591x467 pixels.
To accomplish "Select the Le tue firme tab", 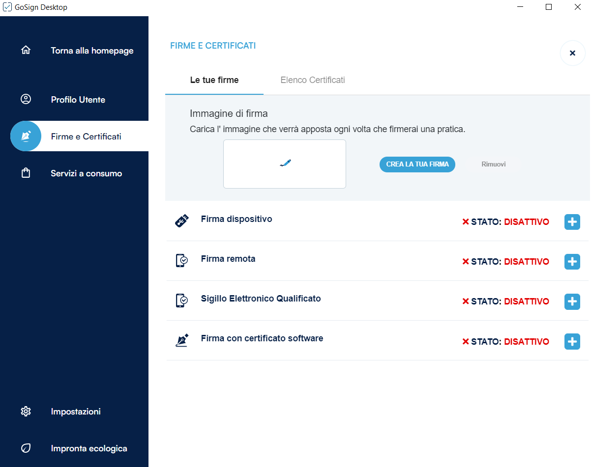I will point(214,80).
